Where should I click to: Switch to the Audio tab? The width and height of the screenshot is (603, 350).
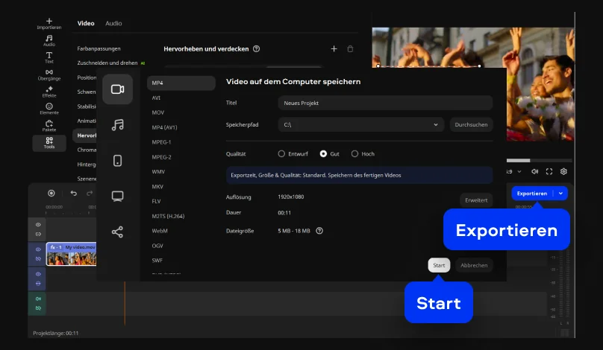[113, 23]
